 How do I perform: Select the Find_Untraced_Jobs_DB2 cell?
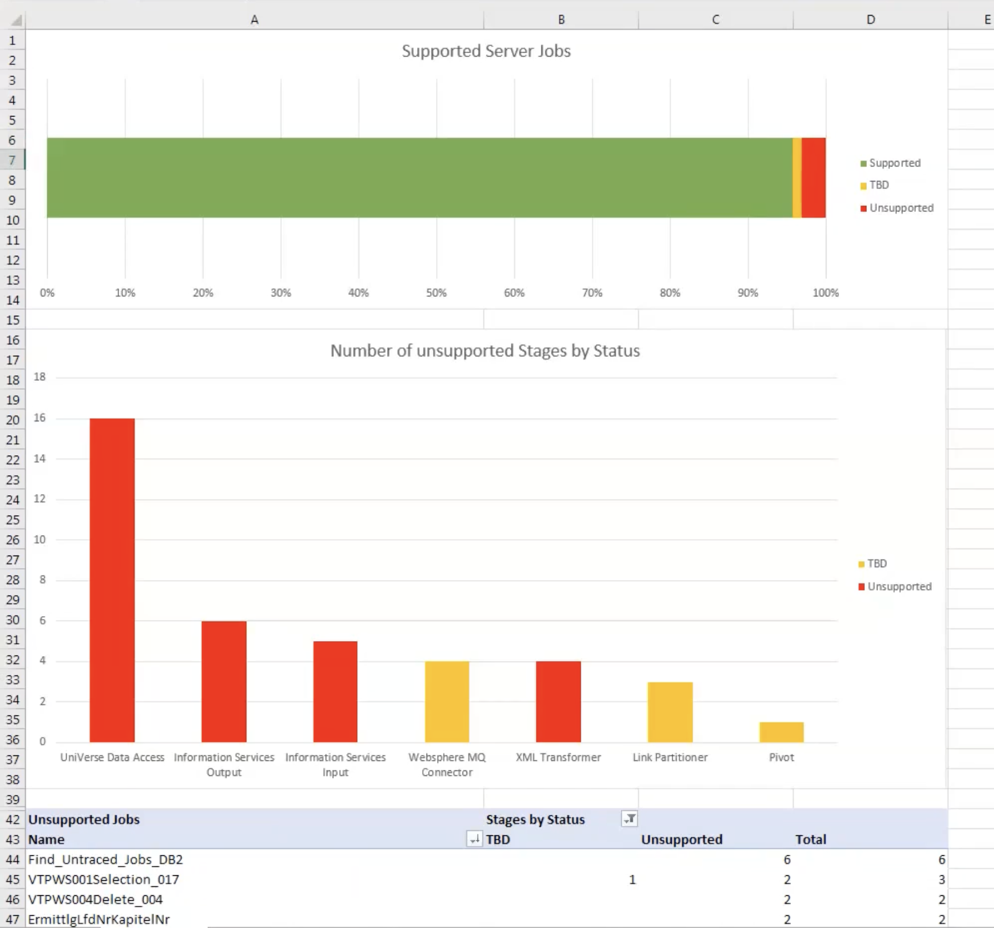(105, 859)
